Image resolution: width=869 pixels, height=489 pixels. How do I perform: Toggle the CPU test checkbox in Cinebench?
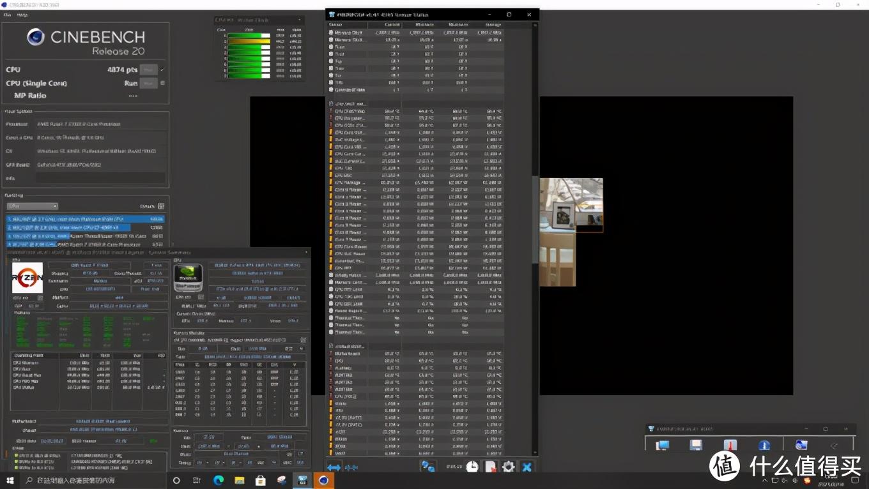point(162,70)
